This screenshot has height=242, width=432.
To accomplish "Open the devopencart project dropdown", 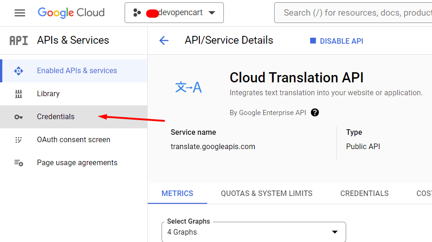I will (174, 12).
